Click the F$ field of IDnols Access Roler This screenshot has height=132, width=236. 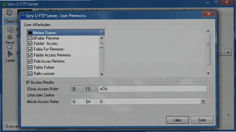[91, 89]
